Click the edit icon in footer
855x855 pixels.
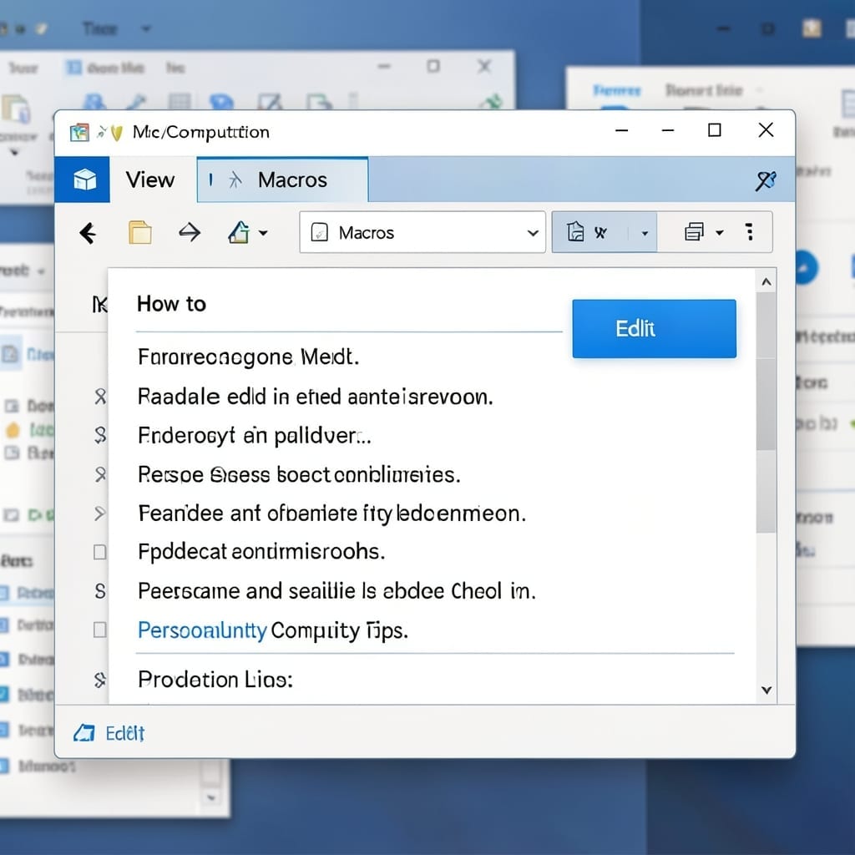pos(84,733)
